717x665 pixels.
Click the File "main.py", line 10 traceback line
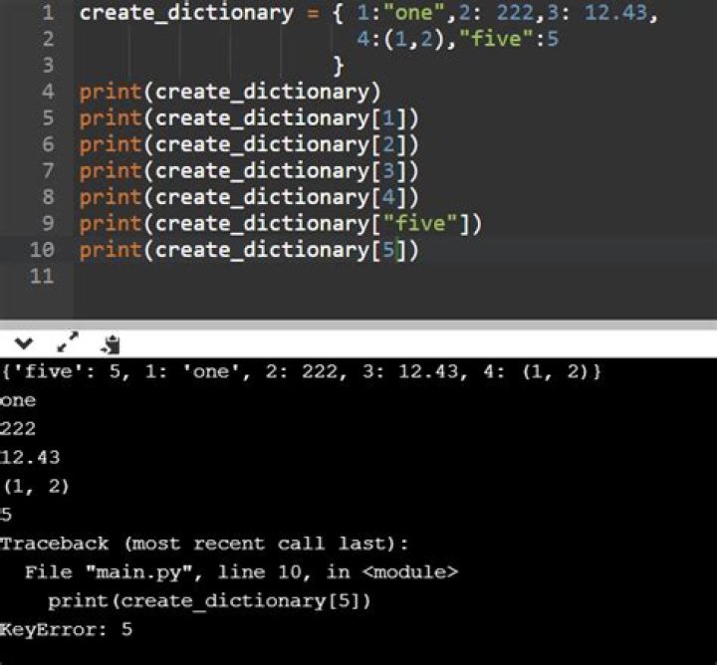coord(241,572)
